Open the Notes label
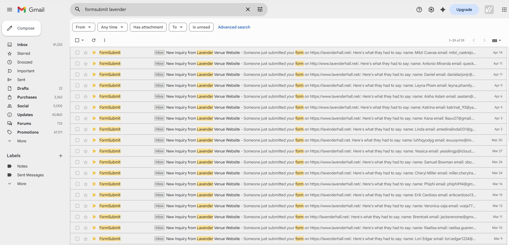The height and width of the screenshot is (245, 509). click(22, 166)
